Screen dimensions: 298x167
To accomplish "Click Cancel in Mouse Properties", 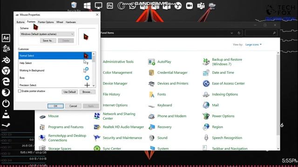I will (x=73, y=106).
